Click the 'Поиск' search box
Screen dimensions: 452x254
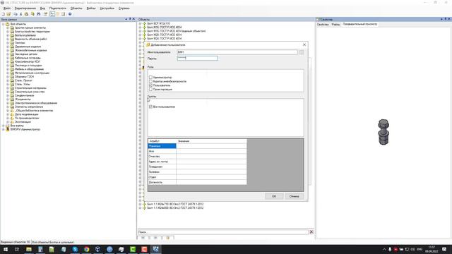click(223, 232)
